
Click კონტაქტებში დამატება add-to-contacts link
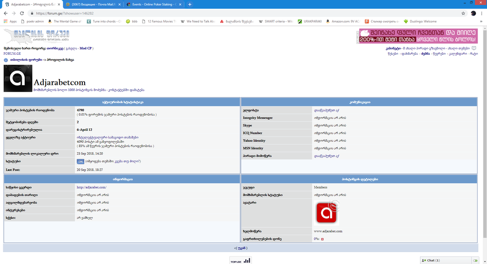[x=126, y=90]
